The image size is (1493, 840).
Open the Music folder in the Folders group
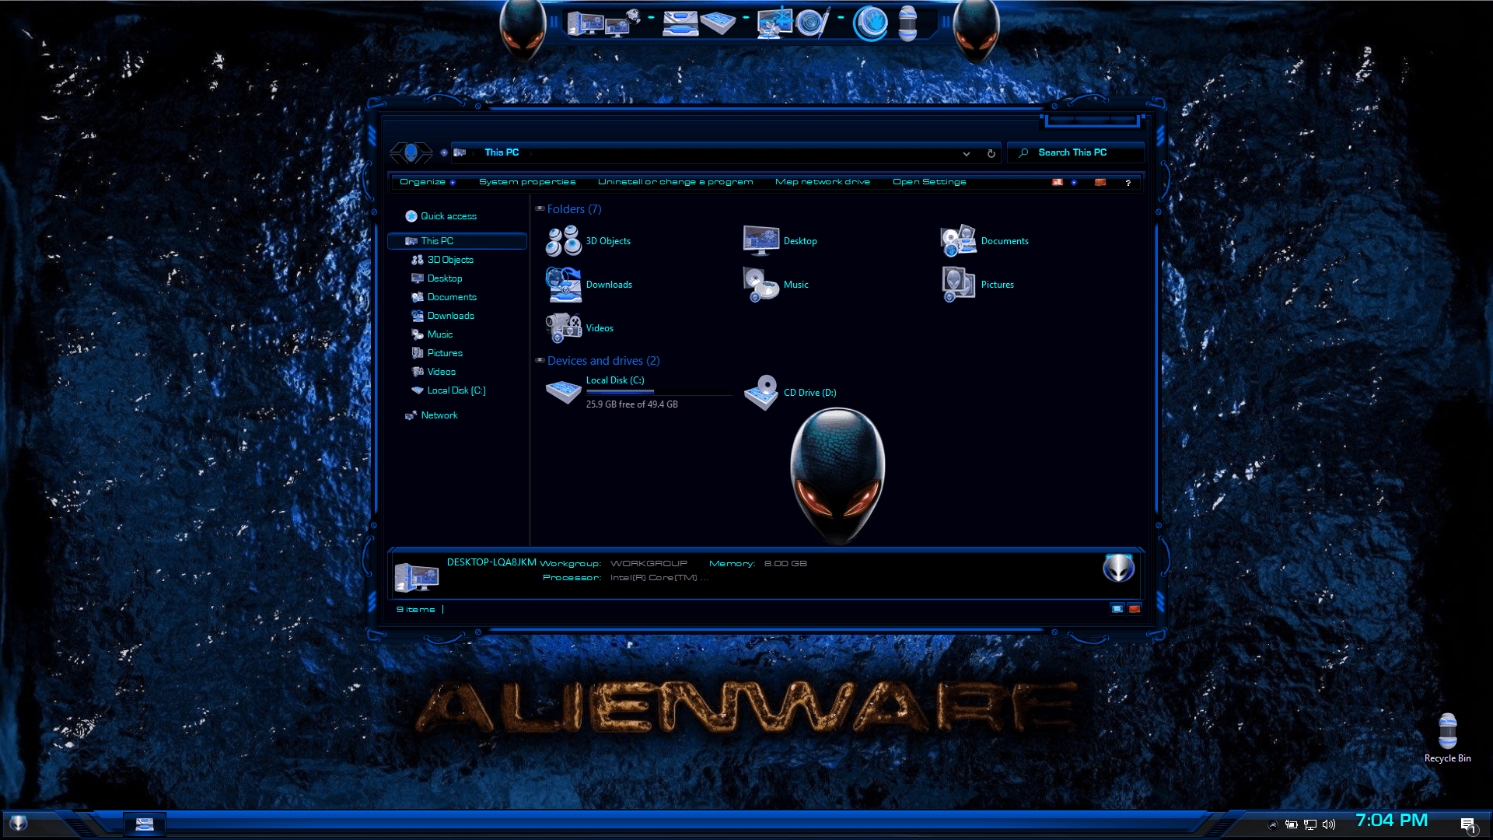pos(761,285)
